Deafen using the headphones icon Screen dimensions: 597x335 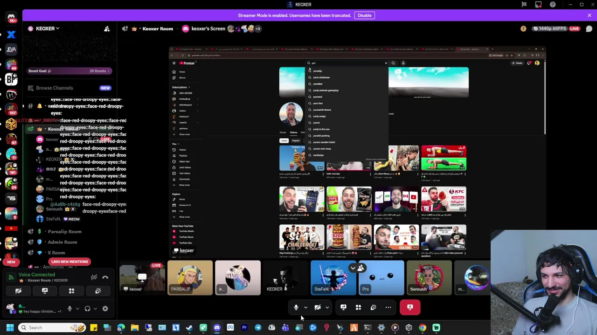click(x=87, y=308)
